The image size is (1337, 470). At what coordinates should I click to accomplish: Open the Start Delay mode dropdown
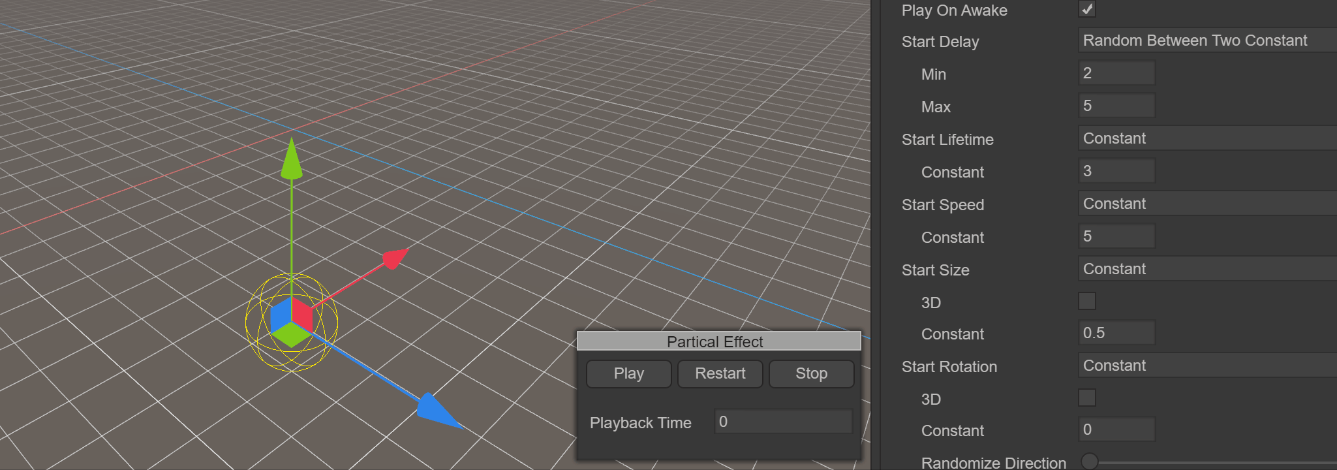pos(1206,40)
